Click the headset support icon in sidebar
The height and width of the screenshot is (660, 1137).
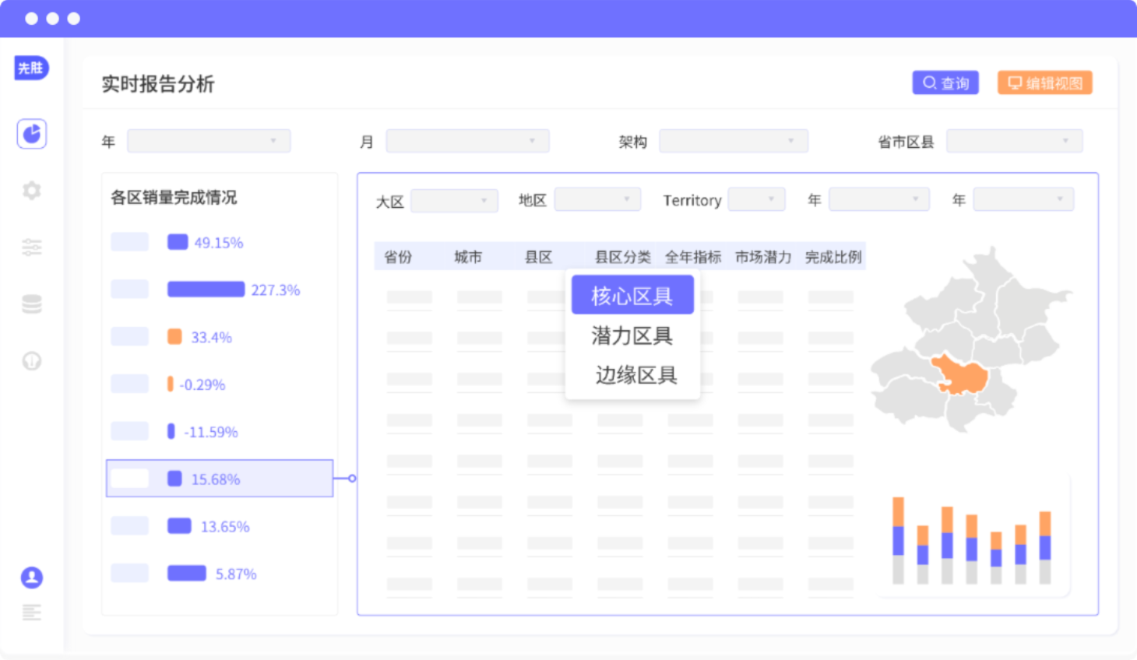point(32,361)
